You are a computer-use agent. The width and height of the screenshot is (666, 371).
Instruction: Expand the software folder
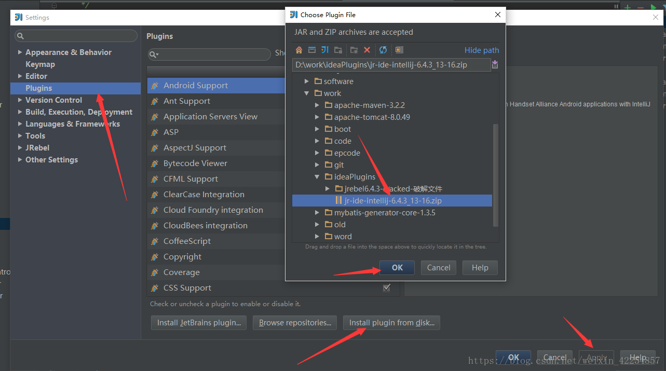[307, 81]
